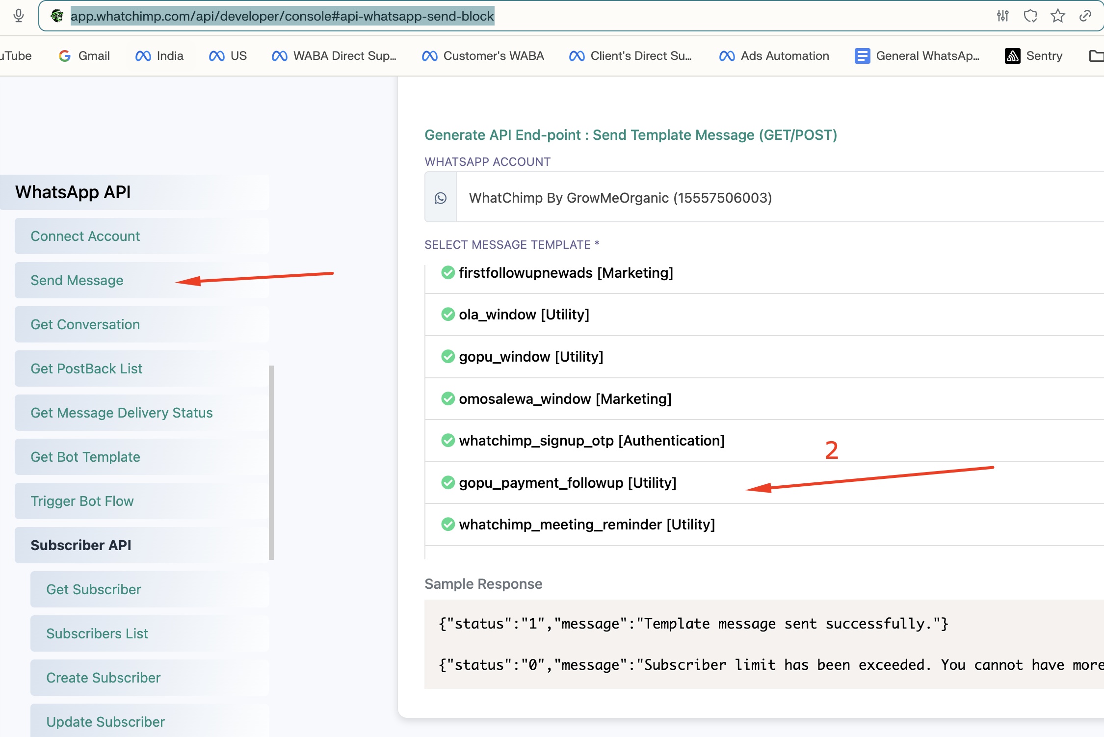Viewport: 1104px width, 737px height.
Task: Pick omosalewa_window [Marketing] template
Action: coord(764,399)
